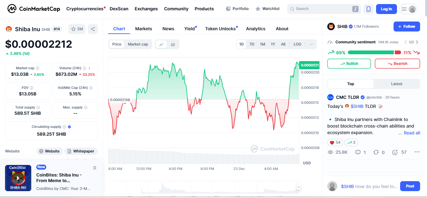Click the chart range slider handle
The image size is (427, 198).
[x=299, y=187]
